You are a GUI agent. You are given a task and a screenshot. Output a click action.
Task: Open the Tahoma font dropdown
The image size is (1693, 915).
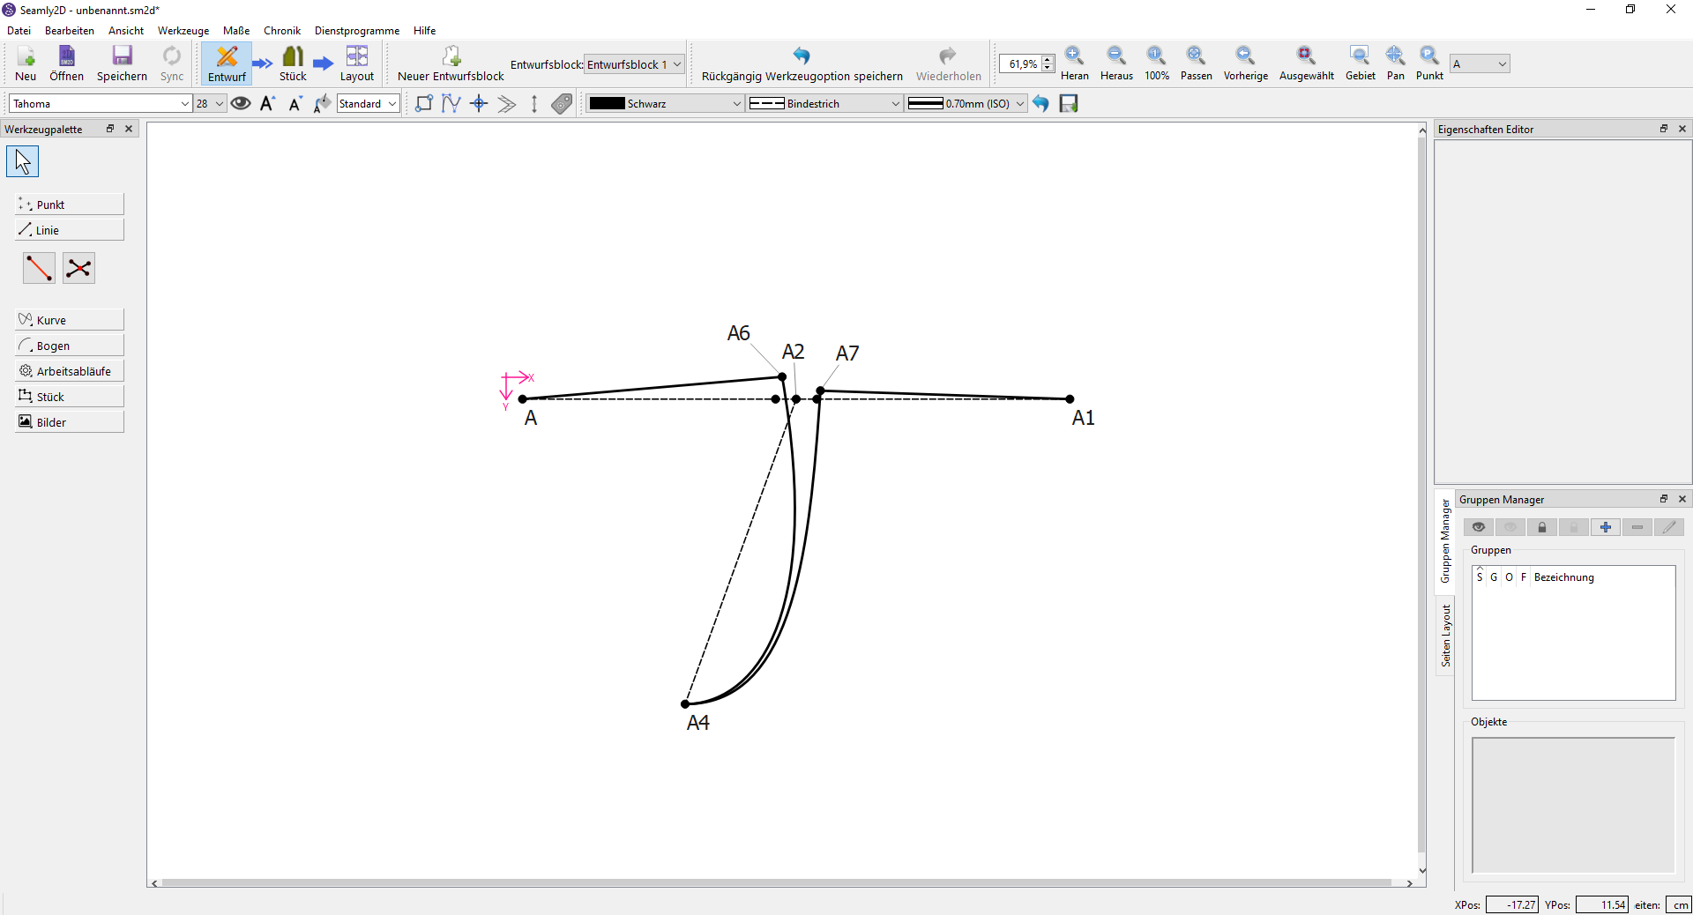pyautogui.click(x=100, y=104)
